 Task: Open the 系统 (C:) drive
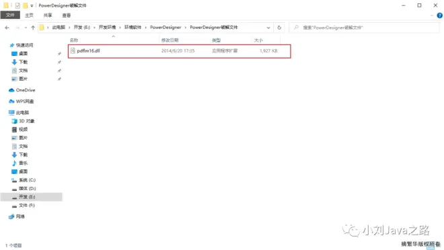tap(27, 180)
